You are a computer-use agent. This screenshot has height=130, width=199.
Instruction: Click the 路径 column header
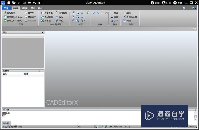[x=33, y=74]
